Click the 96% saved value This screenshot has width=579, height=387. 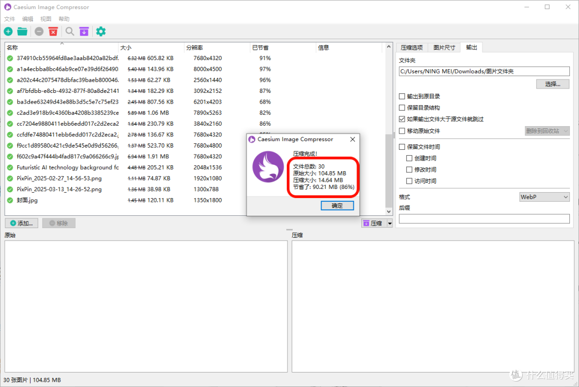(x=265, y=80)
